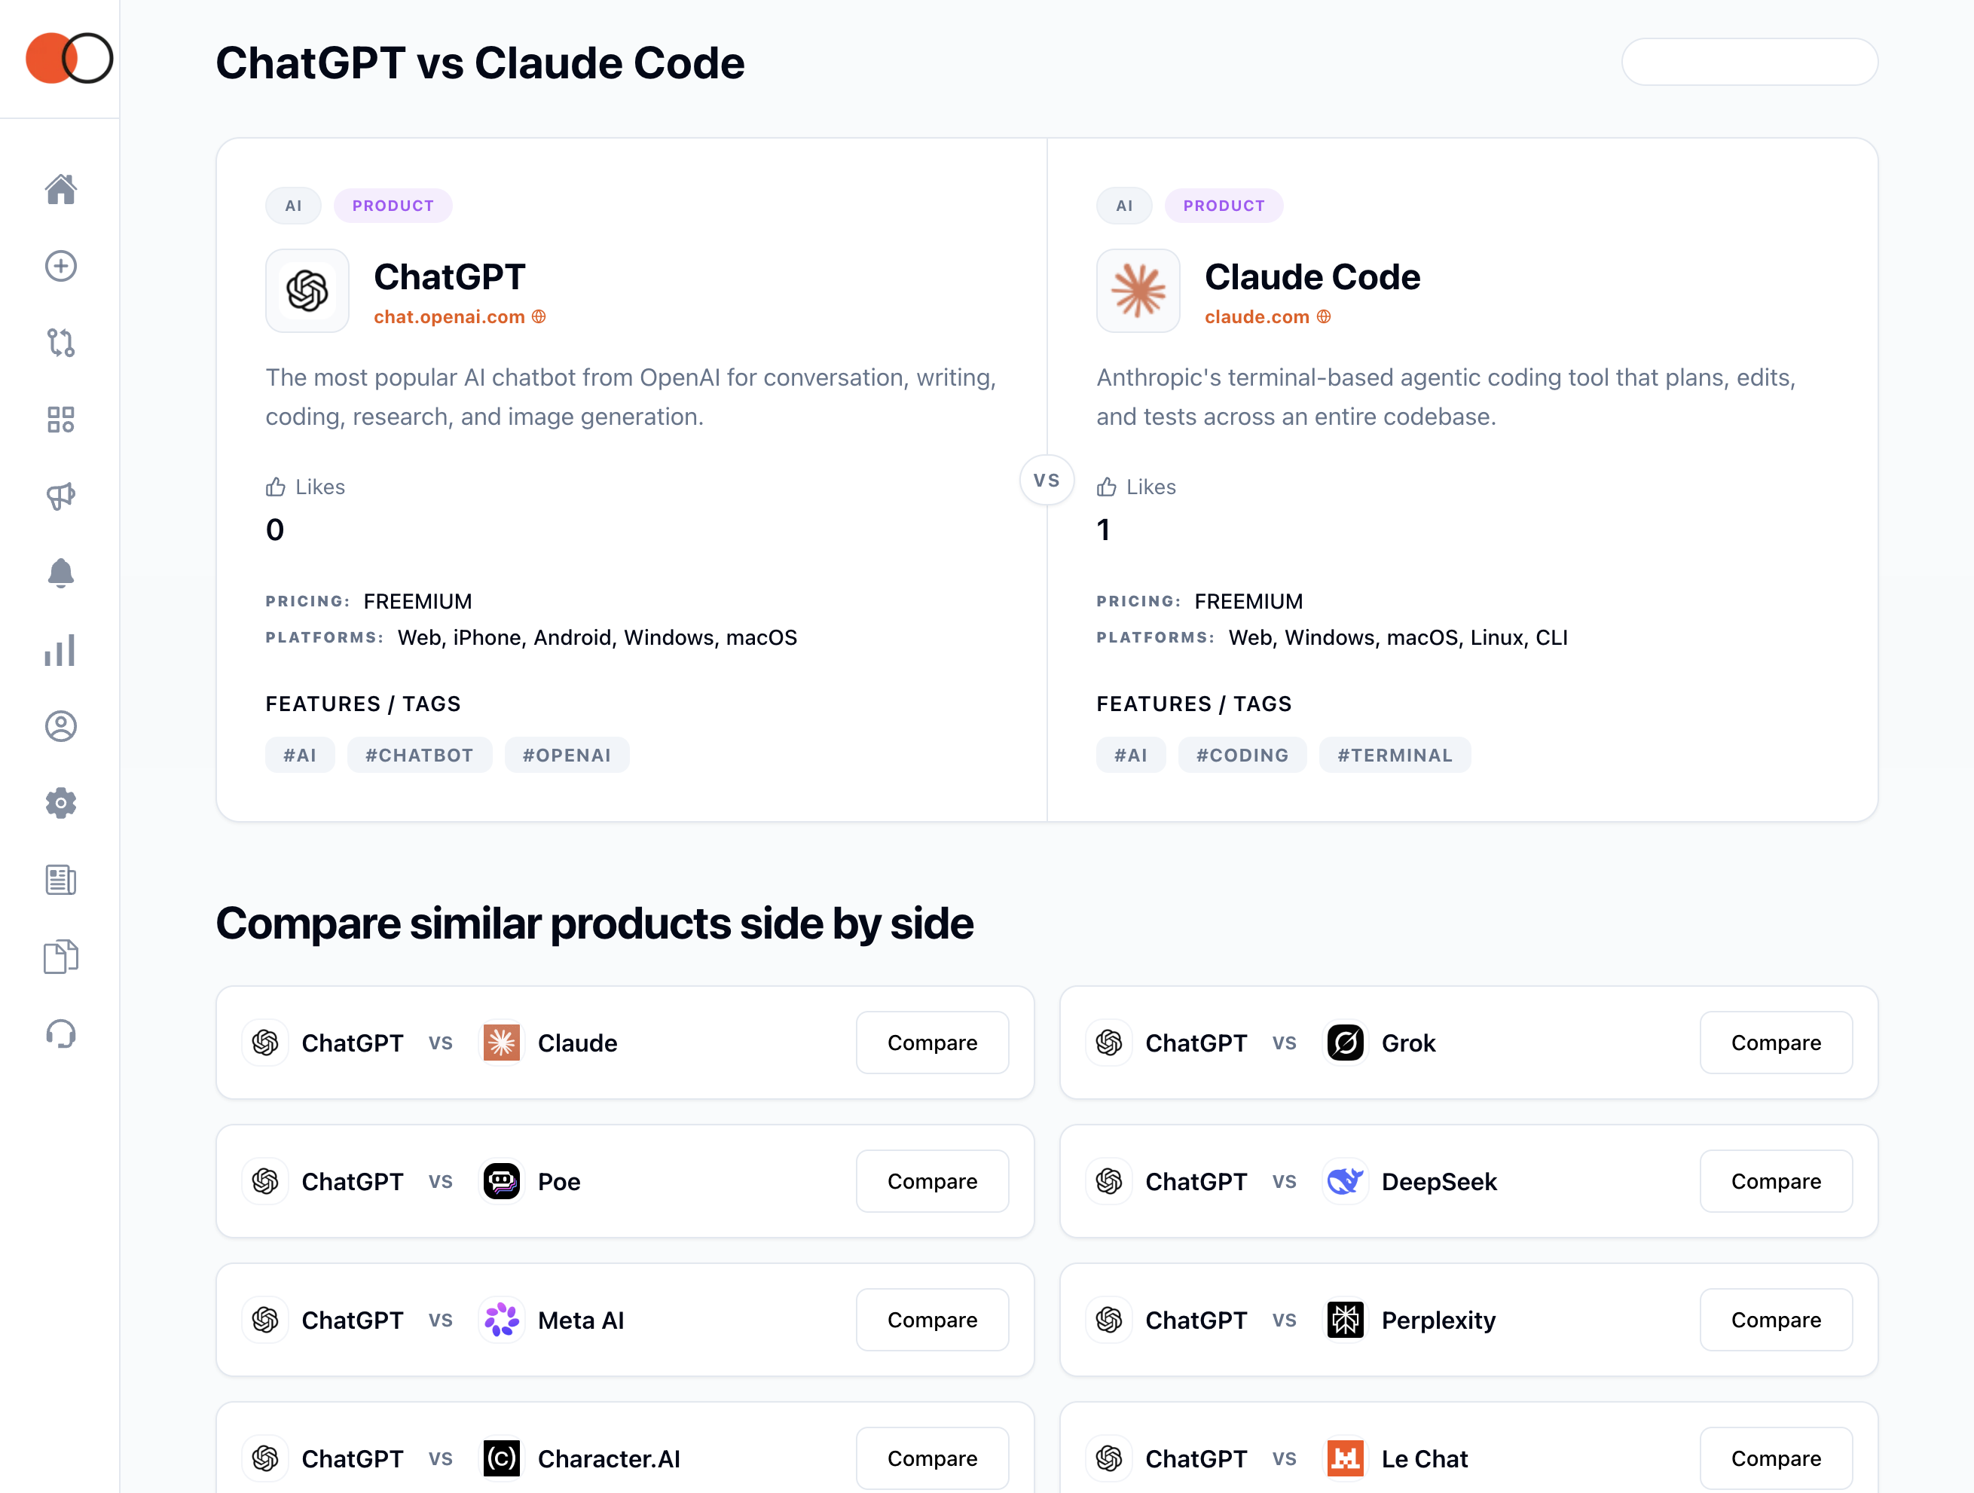
Task: Click thumbs-up Likes icon under Claude Code
Action: pos(1107,487)
